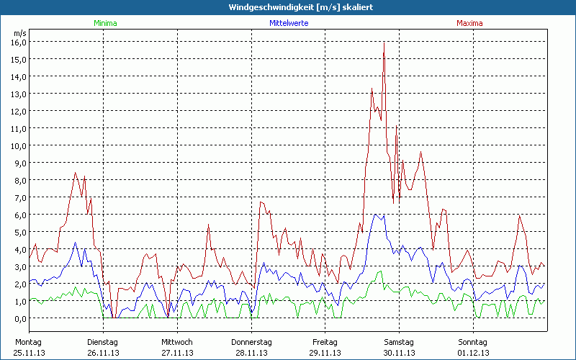This screenshot has height=360, width=576.
Task: Click the 6,0 y-axis value
Action: pyautogui.click(x=22, y=215)
